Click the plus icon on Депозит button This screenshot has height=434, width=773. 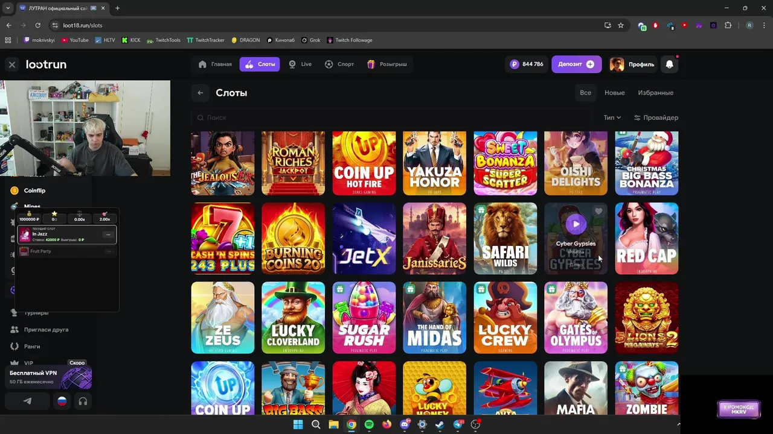(x=590, y=64)
